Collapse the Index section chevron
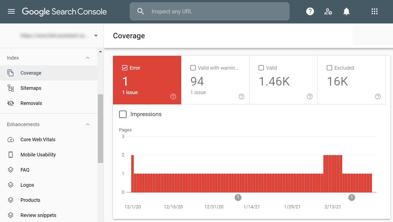Screen dimensions: 393x222 coord(88,58)
